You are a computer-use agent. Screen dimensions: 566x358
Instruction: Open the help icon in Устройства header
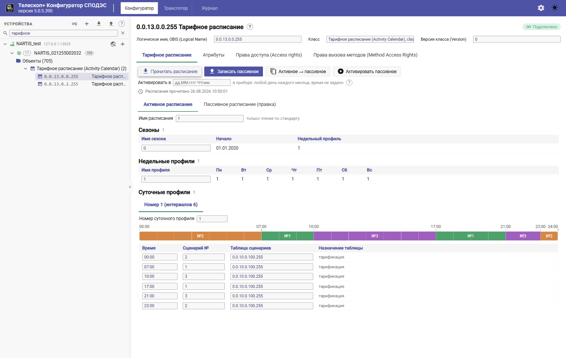click(x=122, y=24)
